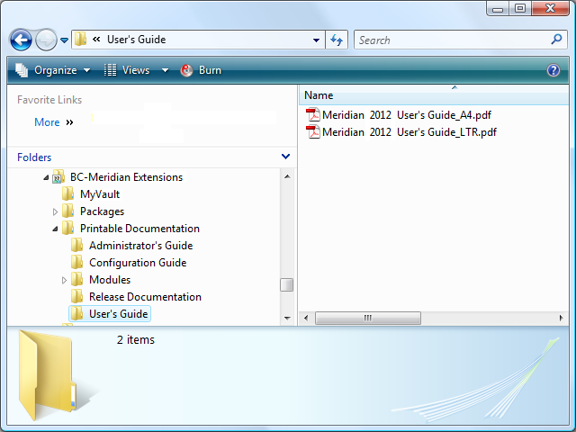
Task: Open the Organize menu
Action: click(53, 70)
